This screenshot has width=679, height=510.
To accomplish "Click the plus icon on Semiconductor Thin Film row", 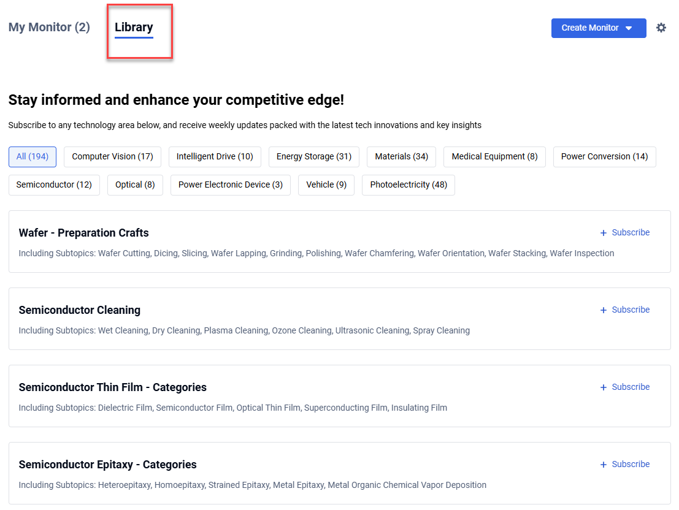I will tap(604, 387).
